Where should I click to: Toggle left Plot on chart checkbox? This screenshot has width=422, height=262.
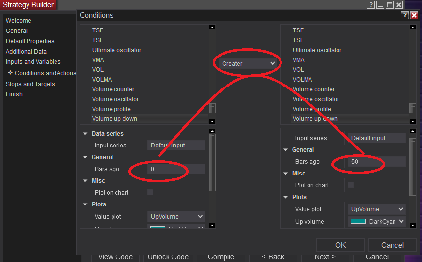150,192
